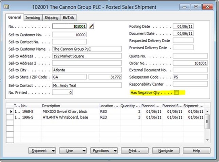The image size is (219, 162).
Task: Close the Posted Sales Shipment window
Action: point(207,7)
